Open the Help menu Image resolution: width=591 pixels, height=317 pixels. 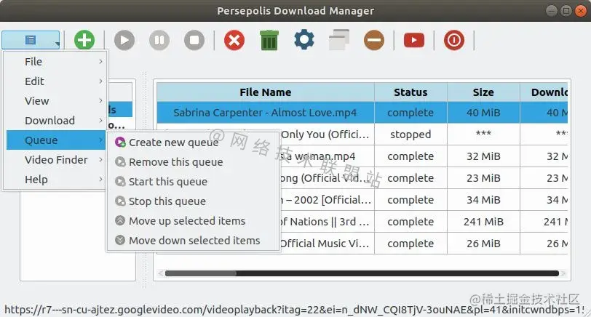coord(55,179)
